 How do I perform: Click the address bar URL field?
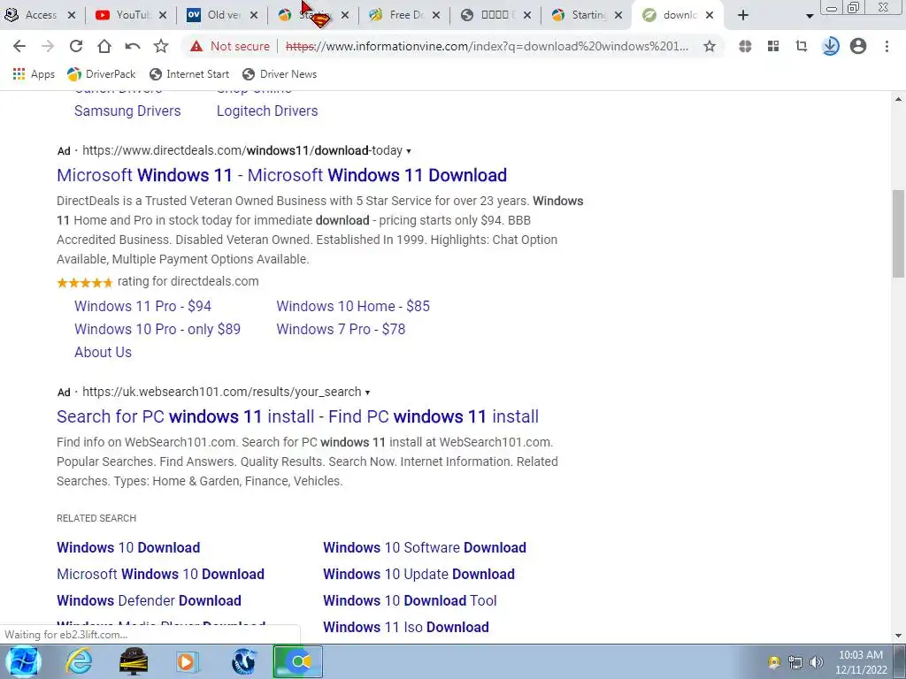point(488,46)
